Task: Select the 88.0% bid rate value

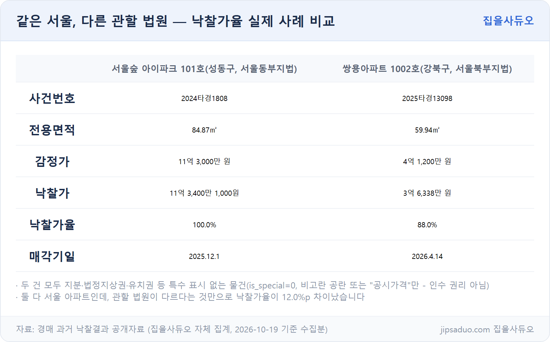Action: (427, 225)
